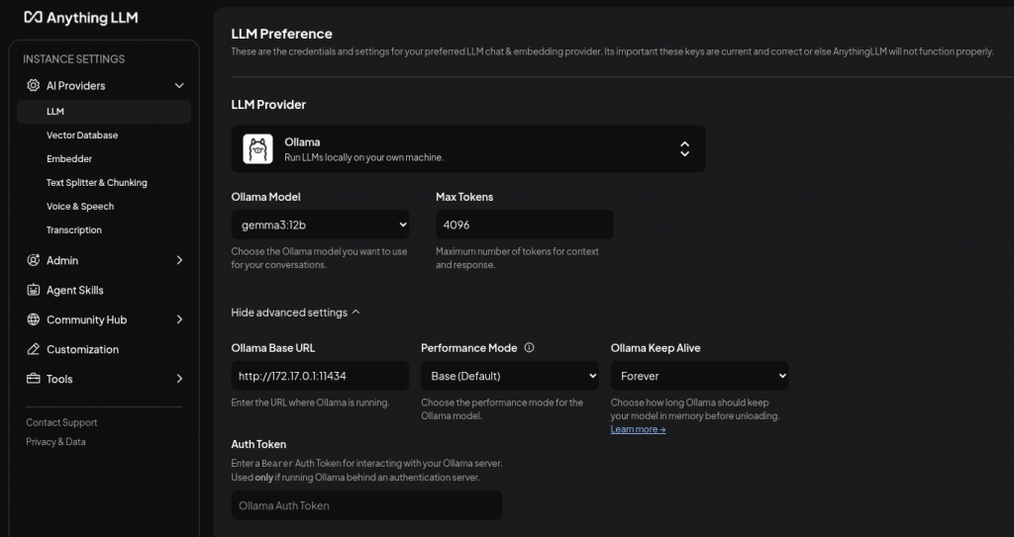Open the Contact Support link

point(61,422)
